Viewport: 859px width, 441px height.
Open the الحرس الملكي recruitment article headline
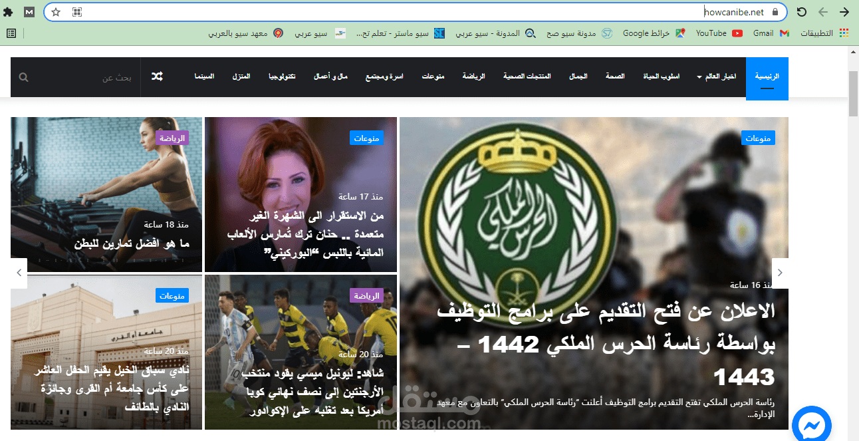606,344
